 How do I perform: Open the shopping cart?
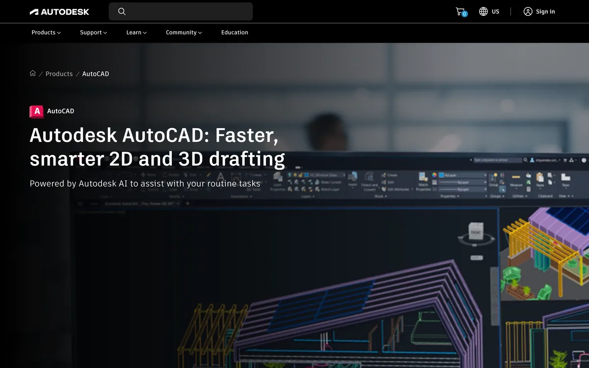coord(461,12)
